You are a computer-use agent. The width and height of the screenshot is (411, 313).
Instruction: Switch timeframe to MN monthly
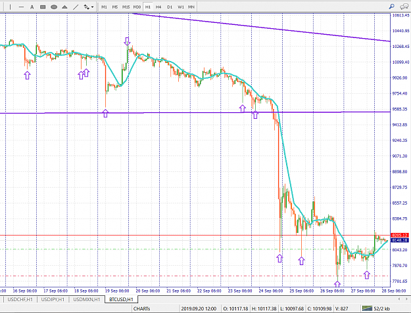pyautogui.click(x=191, y=7)
